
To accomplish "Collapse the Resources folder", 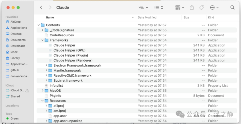I will (43, 101).
